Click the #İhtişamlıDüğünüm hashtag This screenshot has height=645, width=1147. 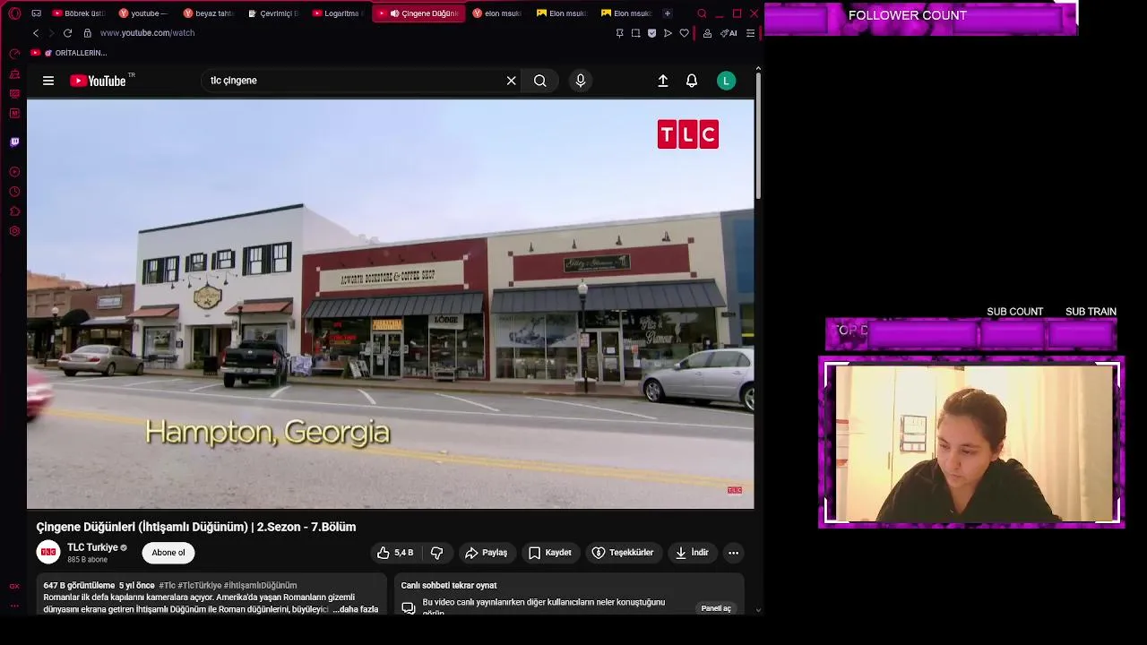coord(260,585)
